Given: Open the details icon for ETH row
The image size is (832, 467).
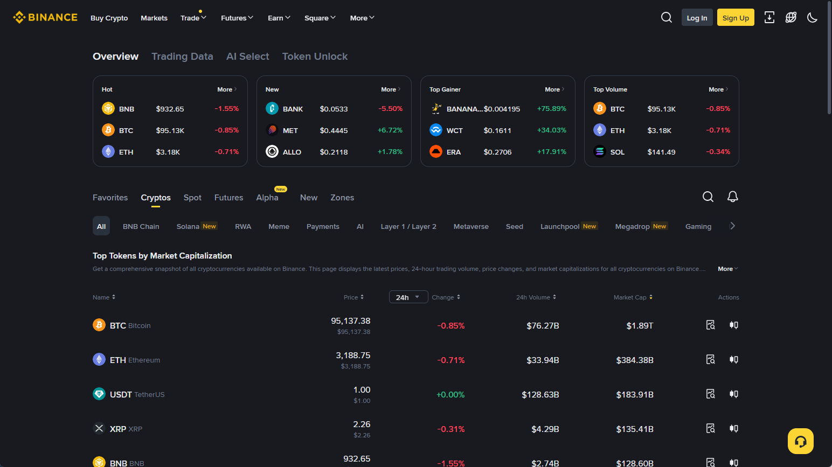Looking at the screenshot, I should (x=710, y=360).
